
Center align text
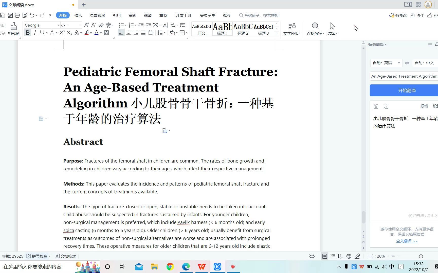pos(129,33)
